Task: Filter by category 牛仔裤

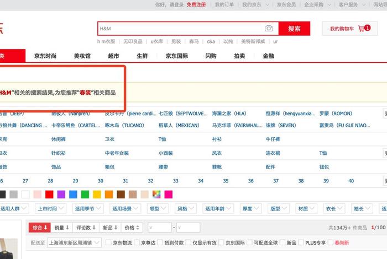Action: [273, 139]
